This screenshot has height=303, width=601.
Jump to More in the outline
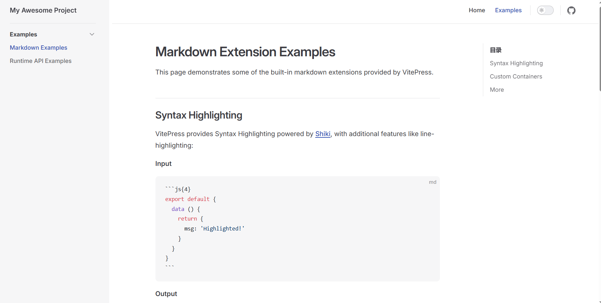pos(497,90)
